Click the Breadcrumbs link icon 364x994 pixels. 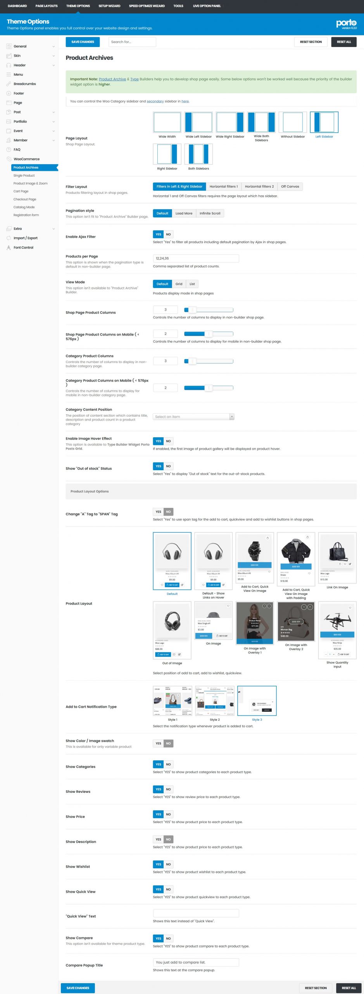(x=9, y=84)
